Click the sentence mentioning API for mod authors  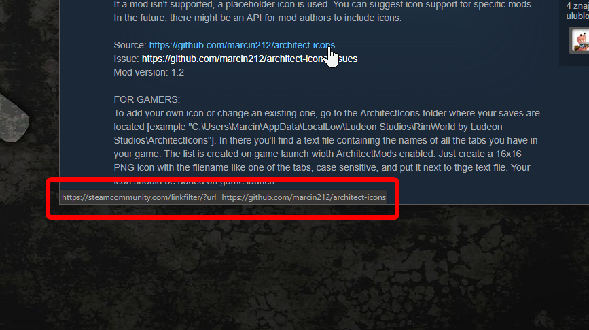click(257, 18)
